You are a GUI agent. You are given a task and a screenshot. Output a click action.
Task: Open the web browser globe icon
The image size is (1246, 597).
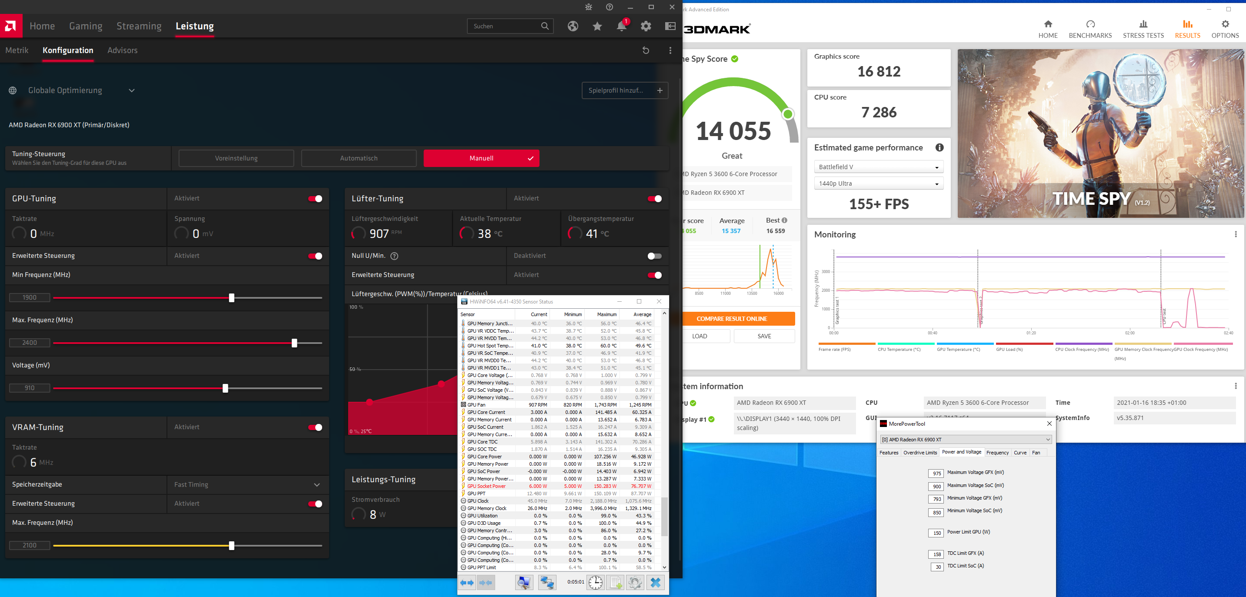click(x=573, y=26)
